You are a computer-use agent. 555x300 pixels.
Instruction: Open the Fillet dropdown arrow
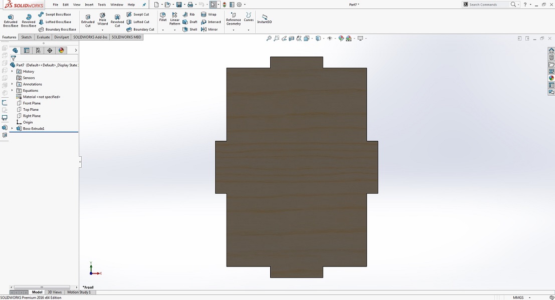click(163, 30)
